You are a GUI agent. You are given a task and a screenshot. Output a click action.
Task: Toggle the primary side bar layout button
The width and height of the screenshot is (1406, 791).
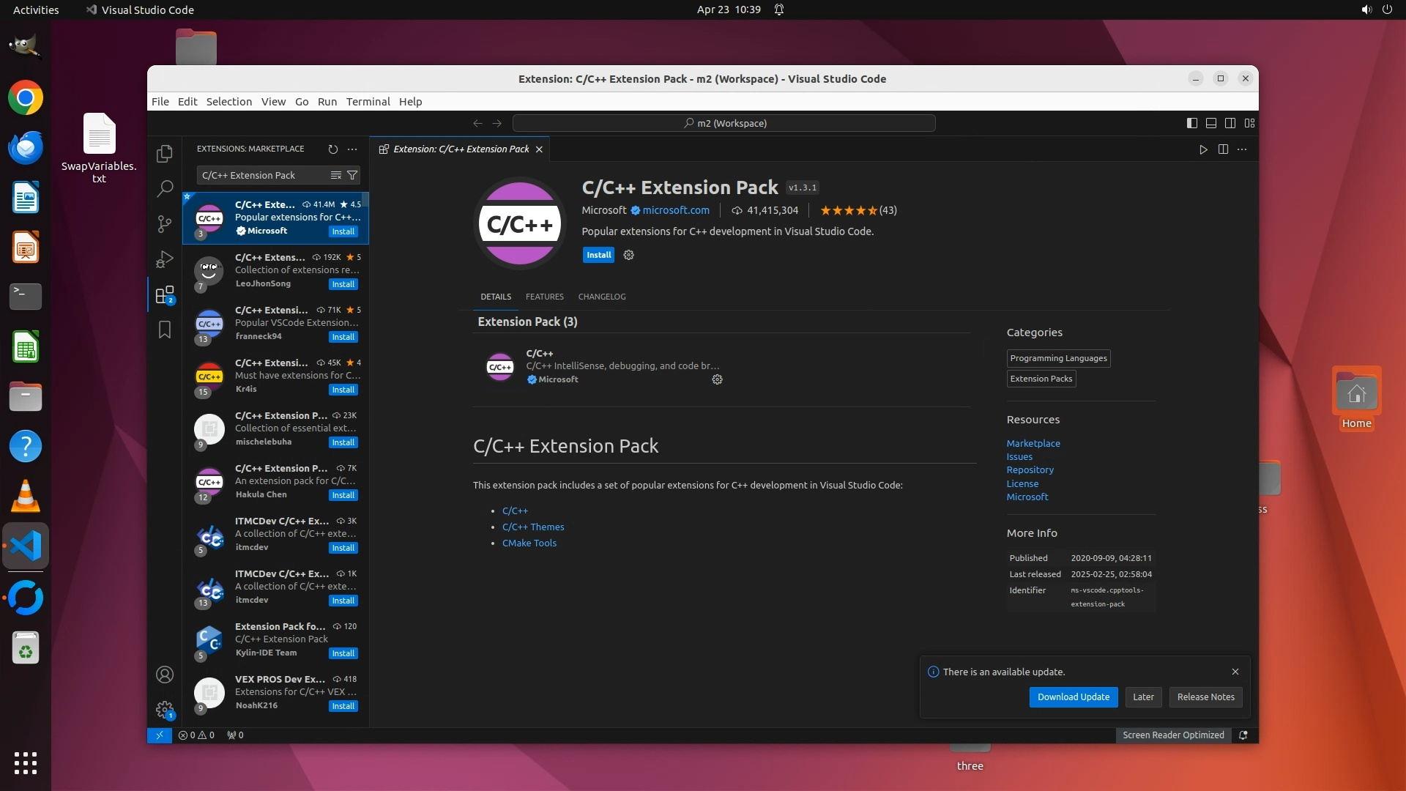coord(1192,123)
